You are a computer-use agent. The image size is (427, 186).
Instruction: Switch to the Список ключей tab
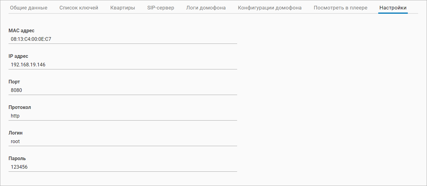[x=79, y=8]
